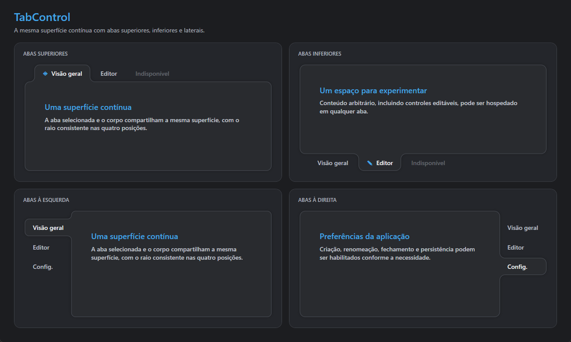
Task: Select Visão geral tab in Abas Inferiores
Action: click(x=333, y=163)
